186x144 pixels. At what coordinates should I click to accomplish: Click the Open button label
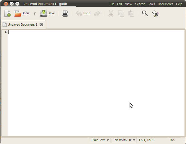click(25, 13)
